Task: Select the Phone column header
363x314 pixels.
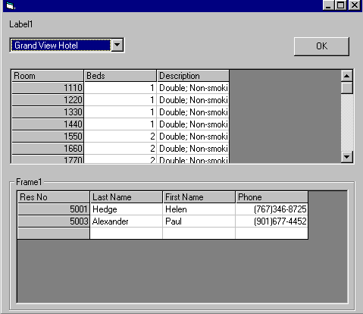Action: [271, 197]
